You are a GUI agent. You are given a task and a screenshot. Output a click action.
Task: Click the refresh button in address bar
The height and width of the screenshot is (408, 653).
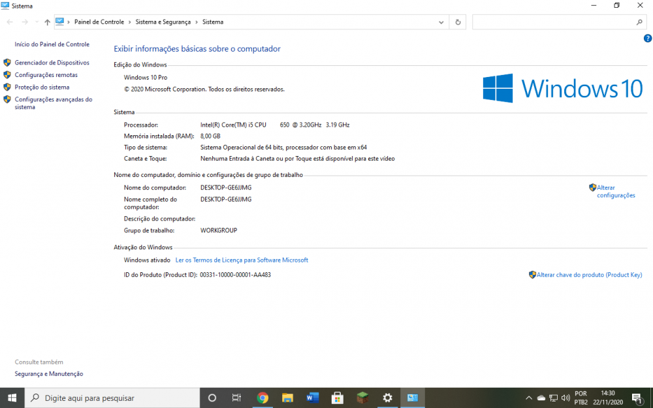[458, 22]
